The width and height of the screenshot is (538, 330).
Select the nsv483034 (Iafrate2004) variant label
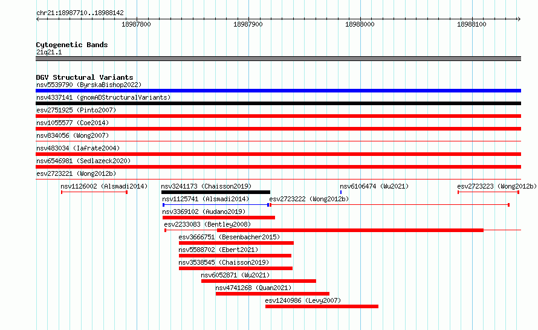coord(78,148)
